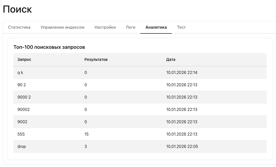The width and height of the screenshot is (276, 167).
Task: Open the Настройки tab
Action: tap(105, 27)
